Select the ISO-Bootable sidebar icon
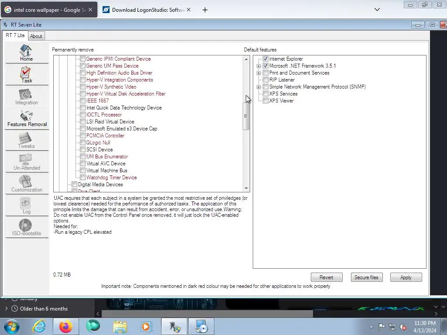Image resolution: width=447 pixels, height=335 pixels. point(27,228)
